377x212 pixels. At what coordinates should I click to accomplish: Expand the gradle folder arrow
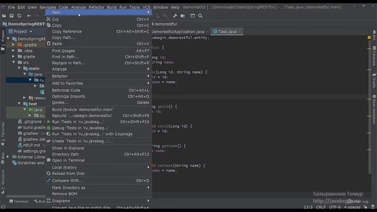14,57
